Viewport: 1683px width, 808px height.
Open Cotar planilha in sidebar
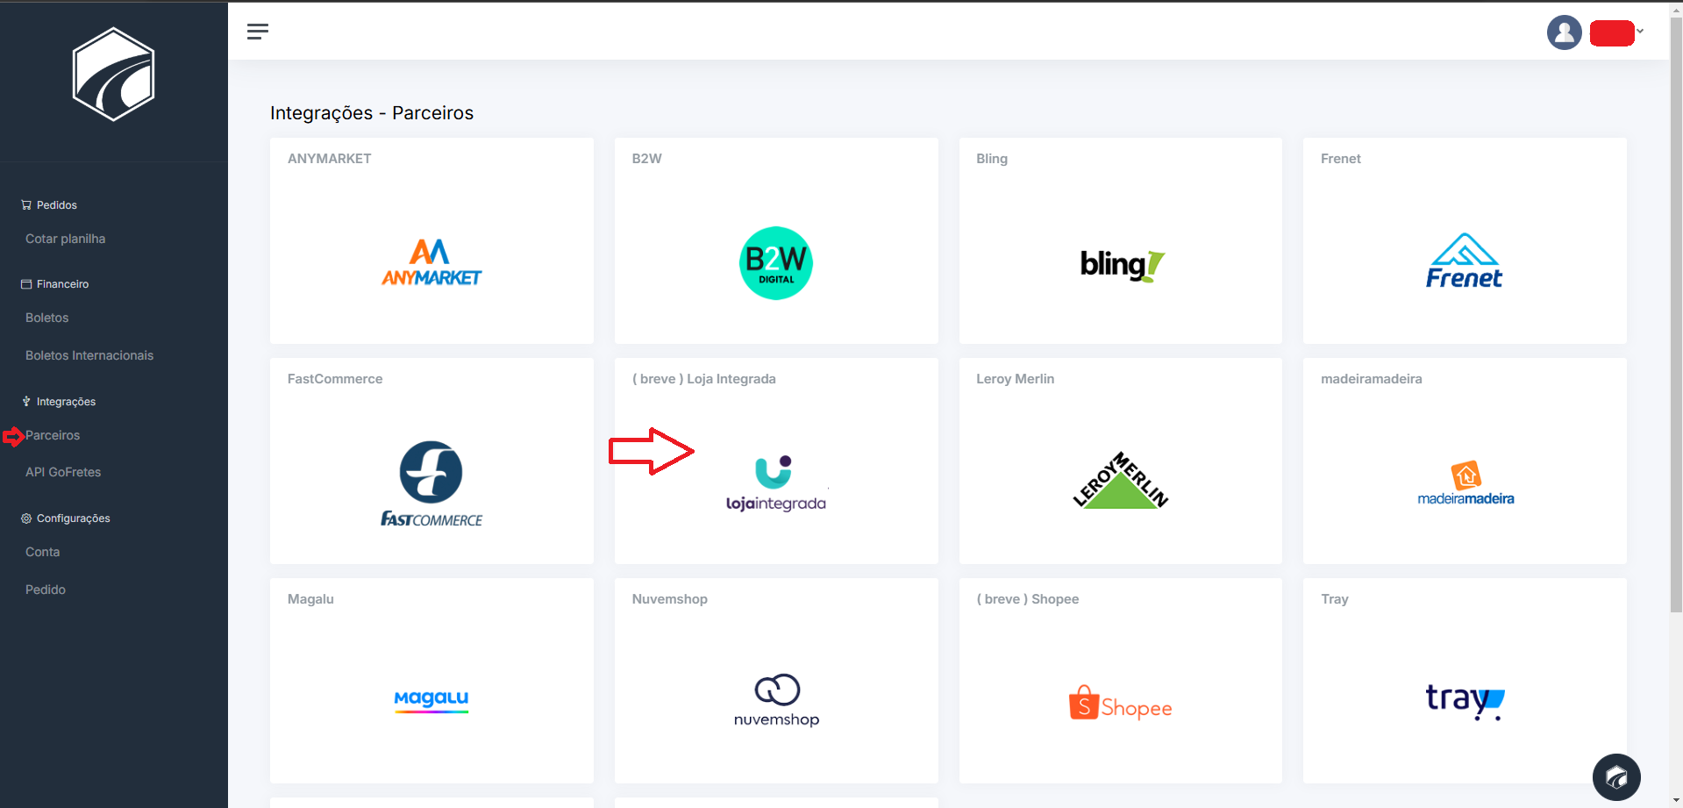(x=65, y=239)
